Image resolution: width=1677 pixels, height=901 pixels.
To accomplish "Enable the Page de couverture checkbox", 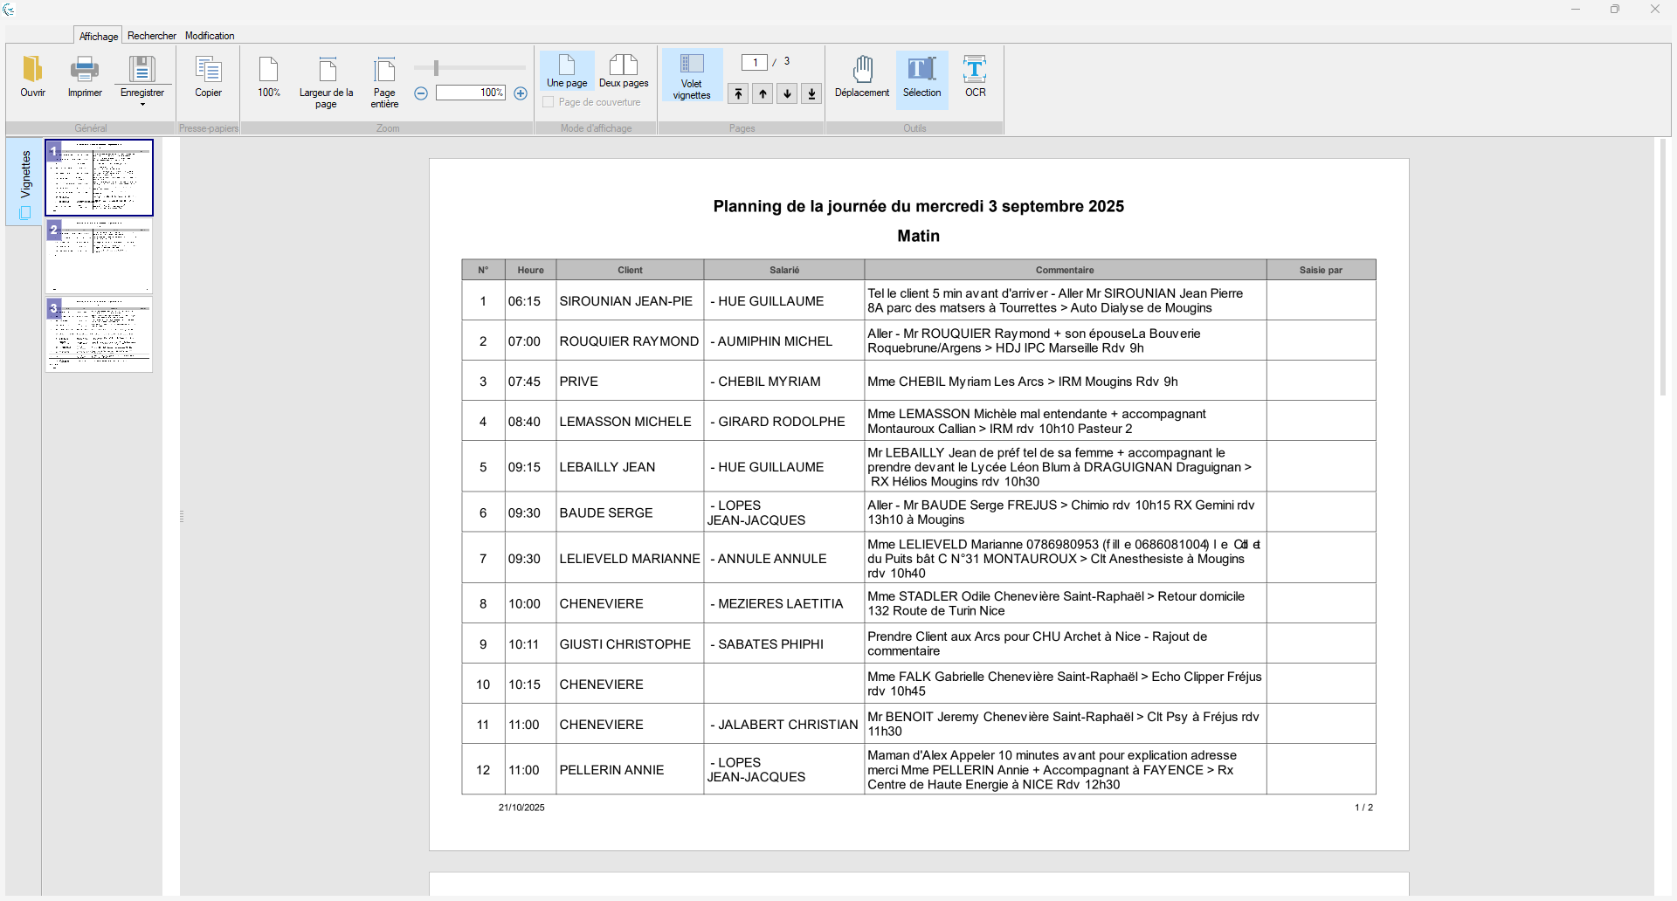I will click(x=549, y=102).
